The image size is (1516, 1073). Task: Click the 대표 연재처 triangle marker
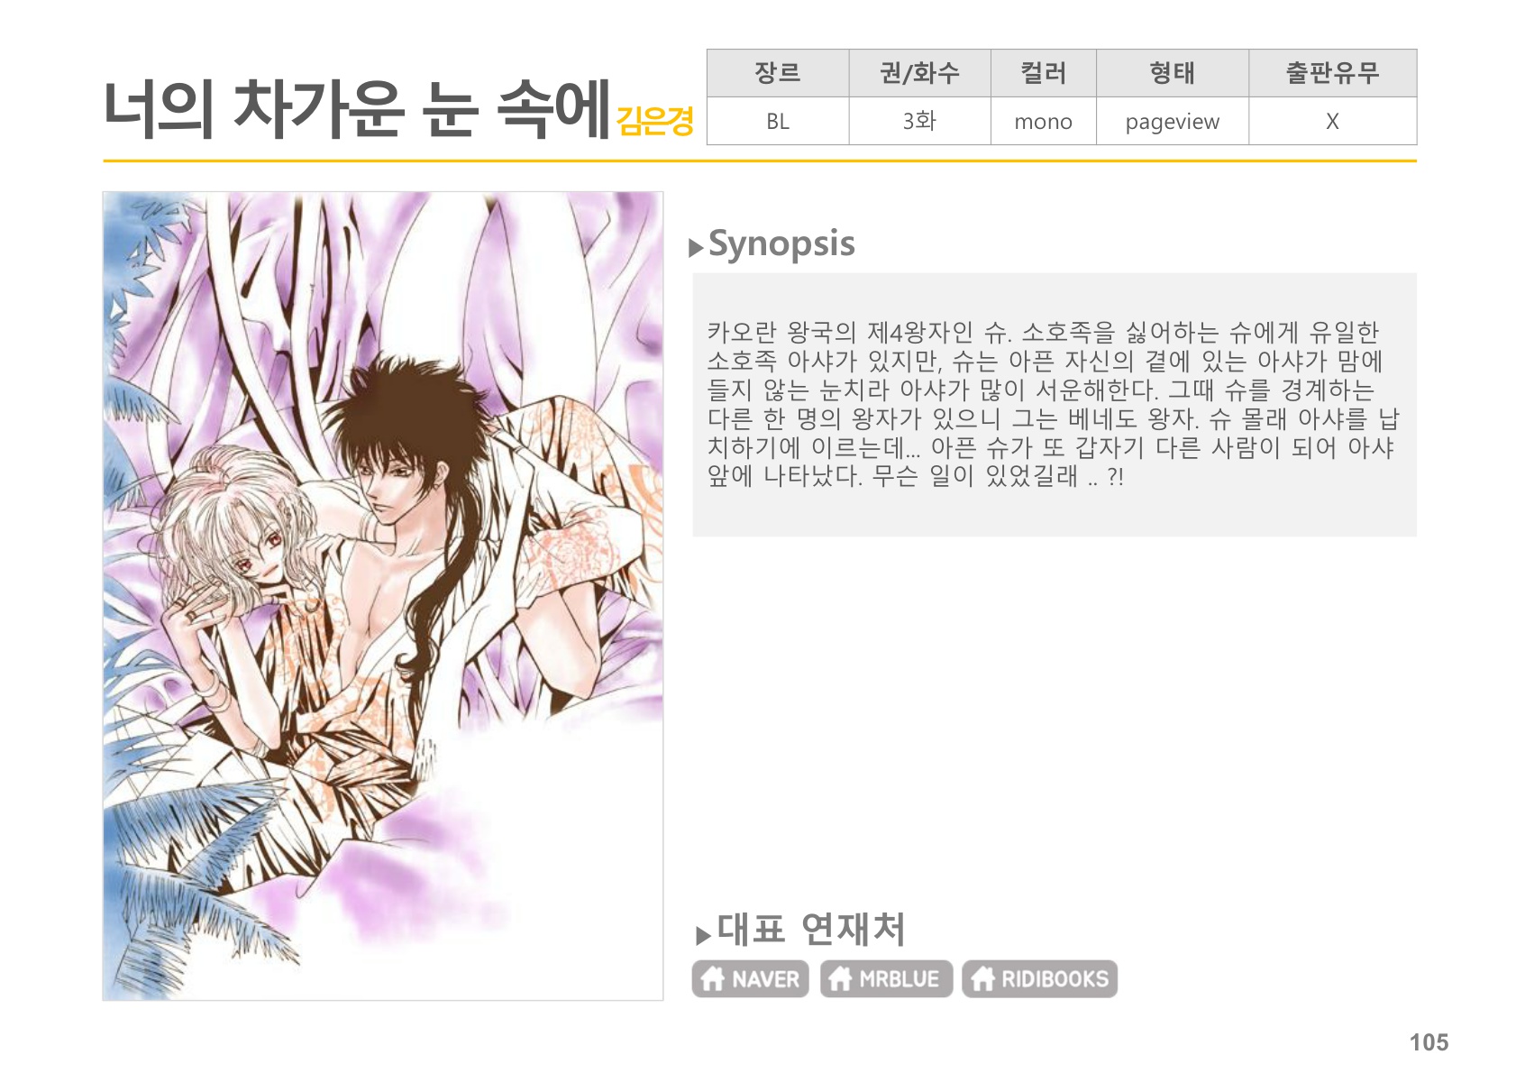[x=704, y=935]
